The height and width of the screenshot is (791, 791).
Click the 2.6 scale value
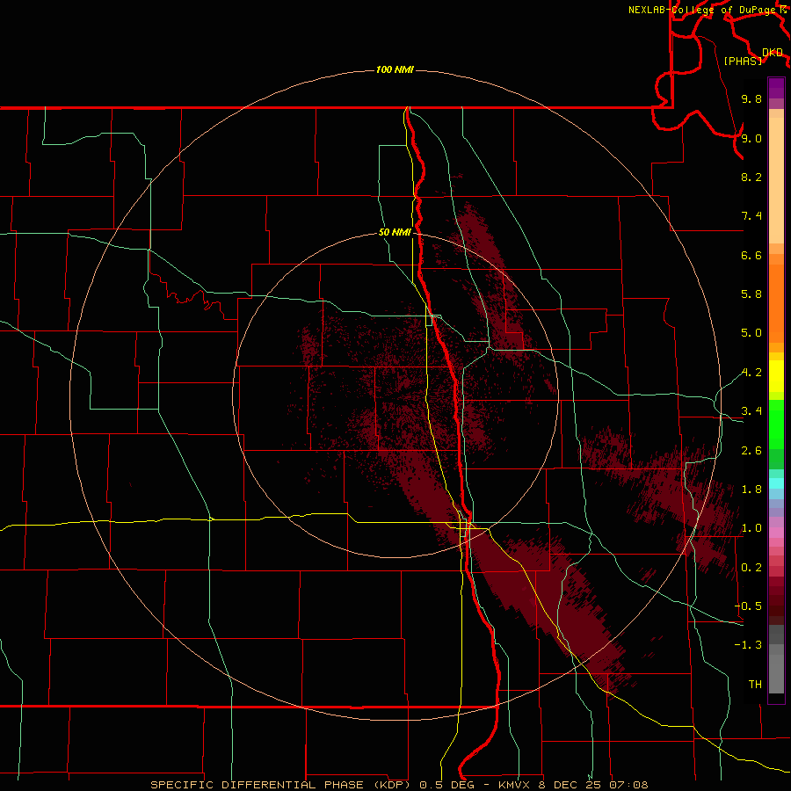(751, 451)
